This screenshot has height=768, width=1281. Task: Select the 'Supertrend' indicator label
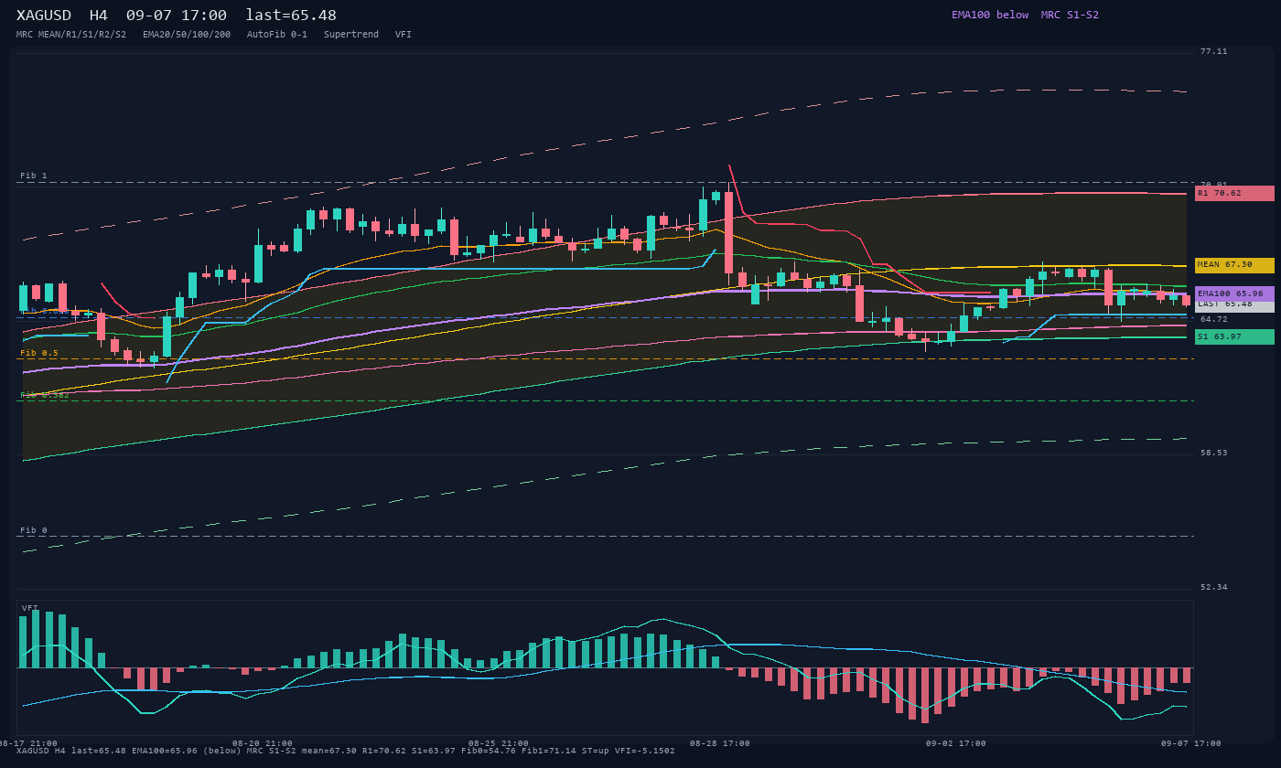(351, 35)
